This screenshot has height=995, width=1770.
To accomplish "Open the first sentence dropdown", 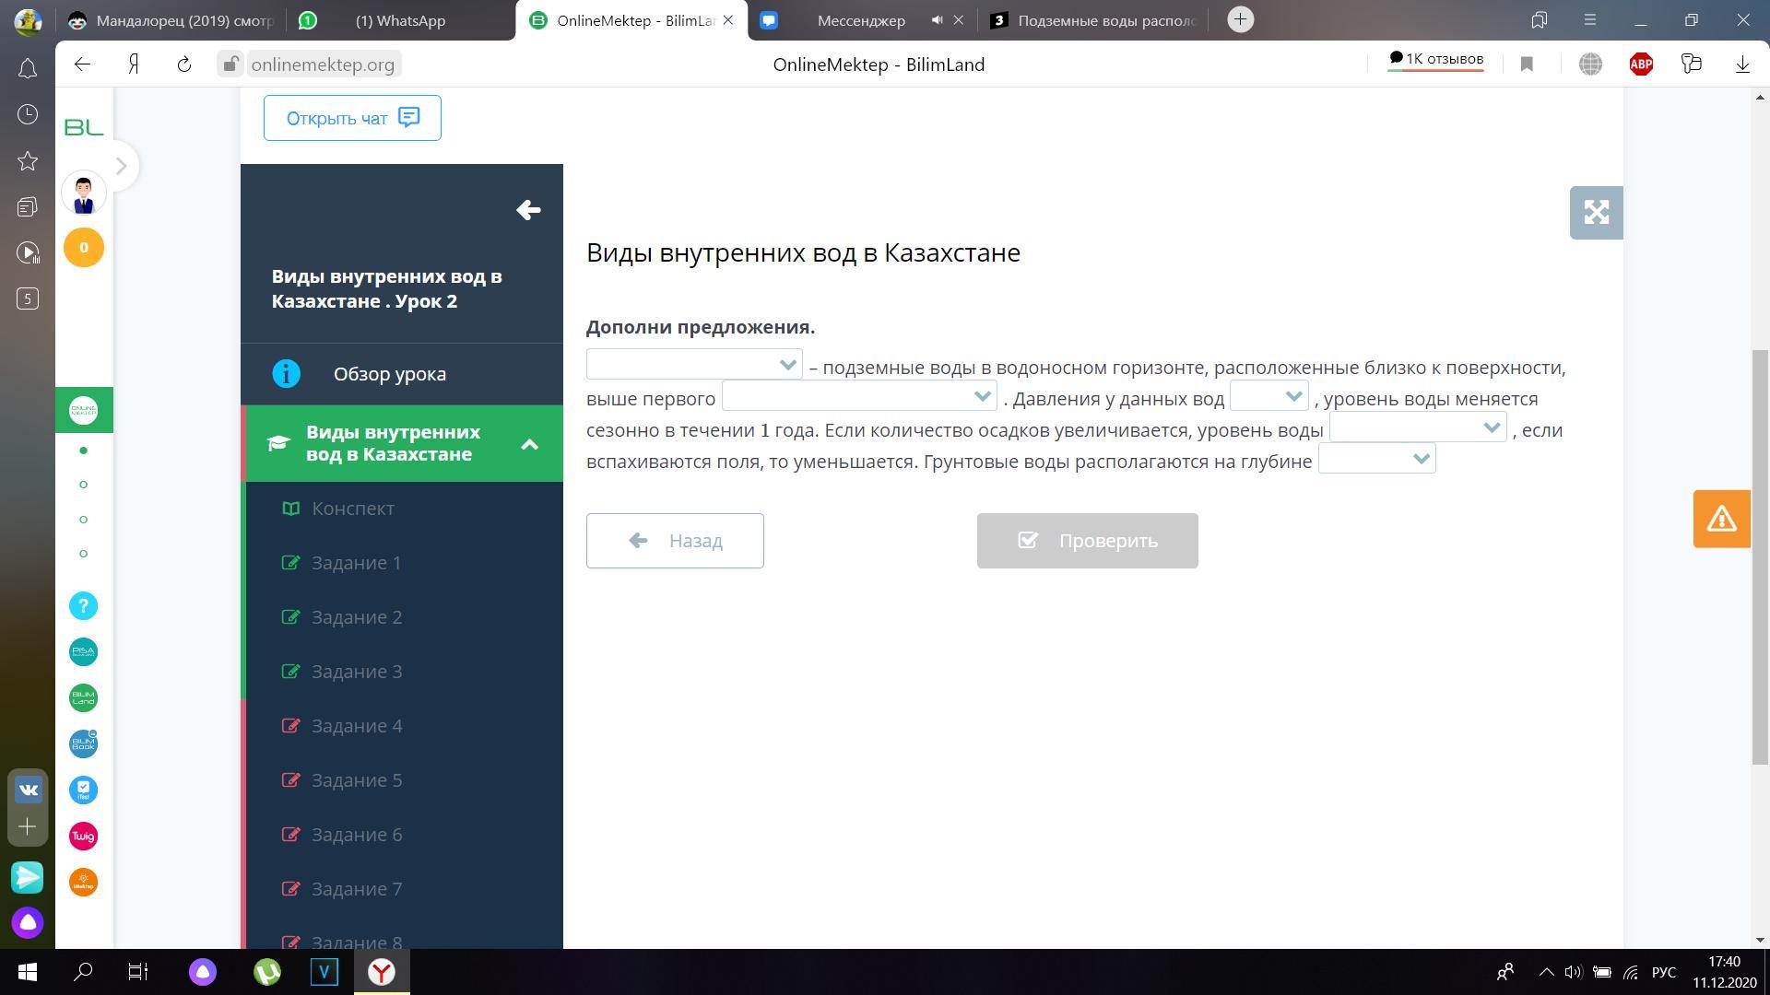I will pyautogui.click(x=694, y=365).
